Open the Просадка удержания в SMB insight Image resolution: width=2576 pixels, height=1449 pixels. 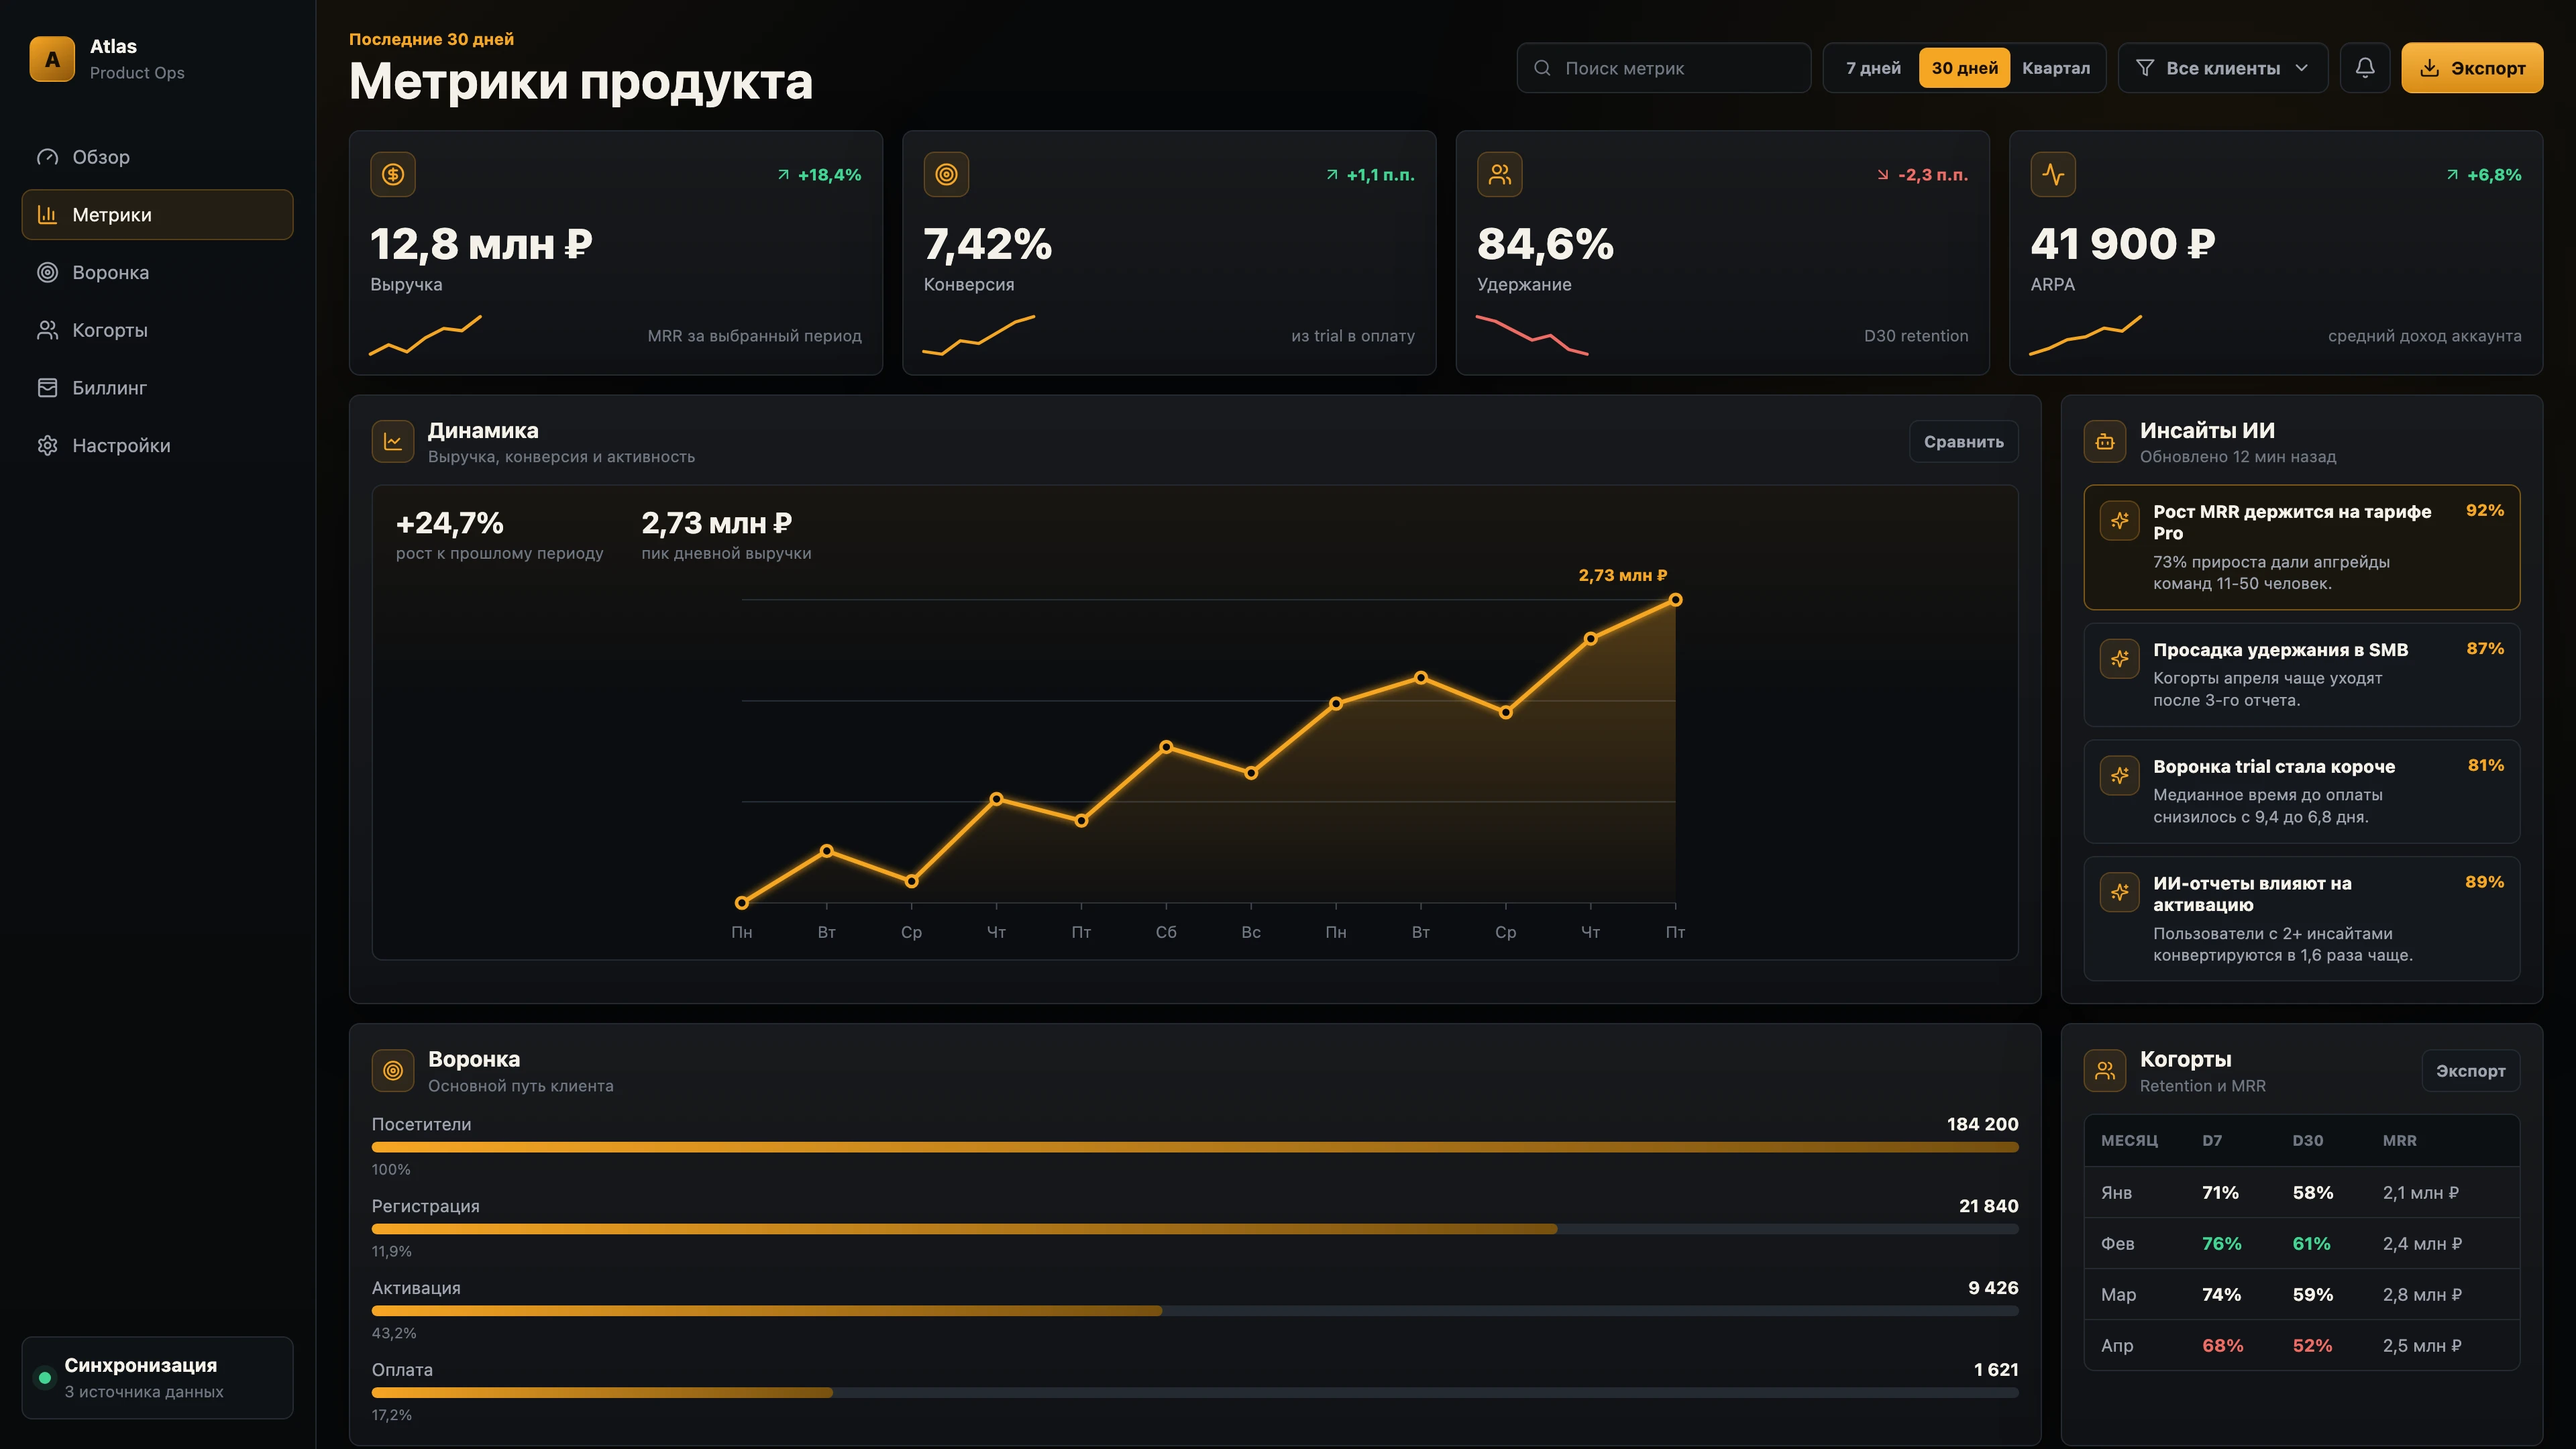[x=2301, y=674]
